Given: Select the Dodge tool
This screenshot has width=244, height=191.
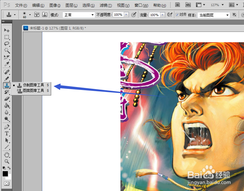Looking at the screenshot, I should pos(7,119).
